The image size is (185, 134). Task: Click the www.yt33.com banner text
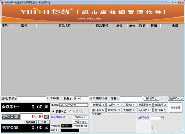coord(89,19)
